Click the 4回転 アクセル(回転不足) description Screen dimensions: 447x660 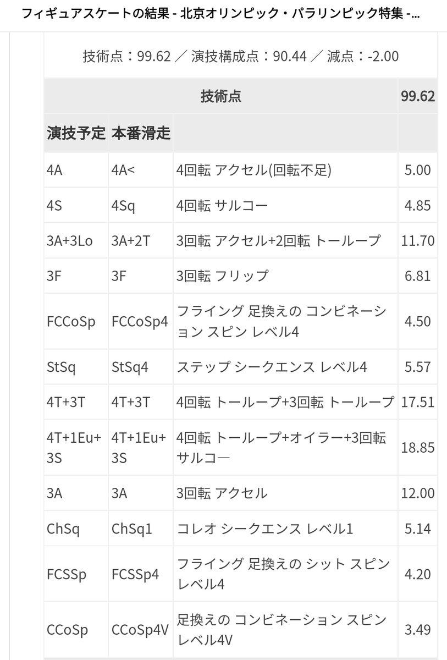pyautogui.click(x=253, y=170)
